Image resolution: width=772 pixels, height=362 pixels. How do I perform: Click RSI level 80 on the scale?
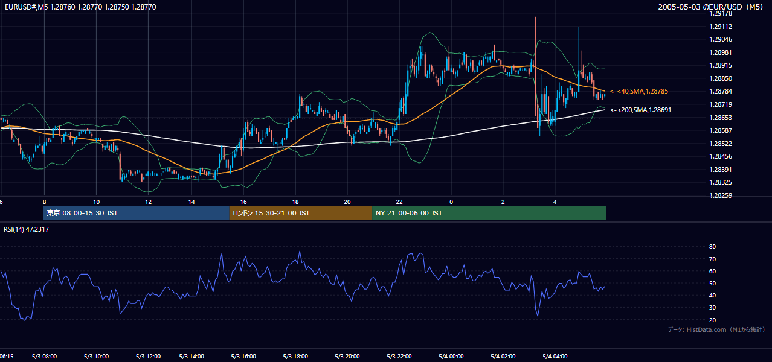(712, 247)
